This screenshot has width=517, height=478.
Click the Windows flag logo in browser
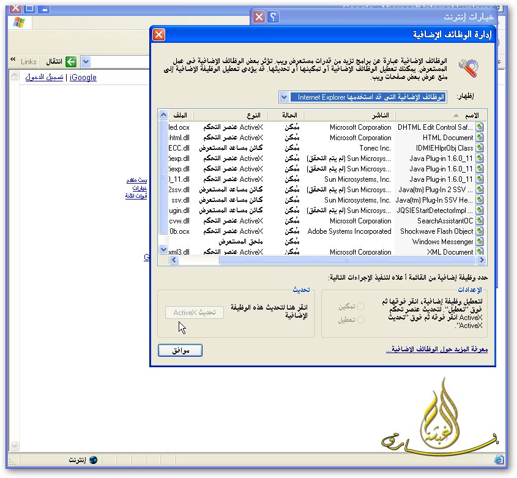point(19,23)
